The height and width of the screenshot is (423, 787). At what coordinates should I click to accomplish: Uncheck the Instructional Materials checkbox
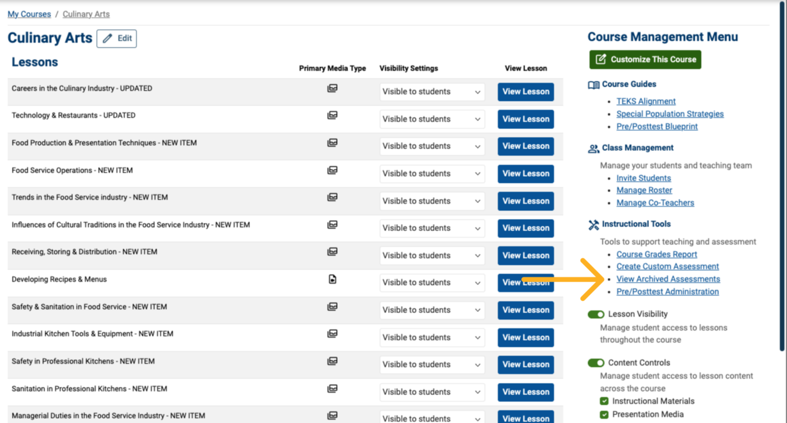click(x=604, y=401)
